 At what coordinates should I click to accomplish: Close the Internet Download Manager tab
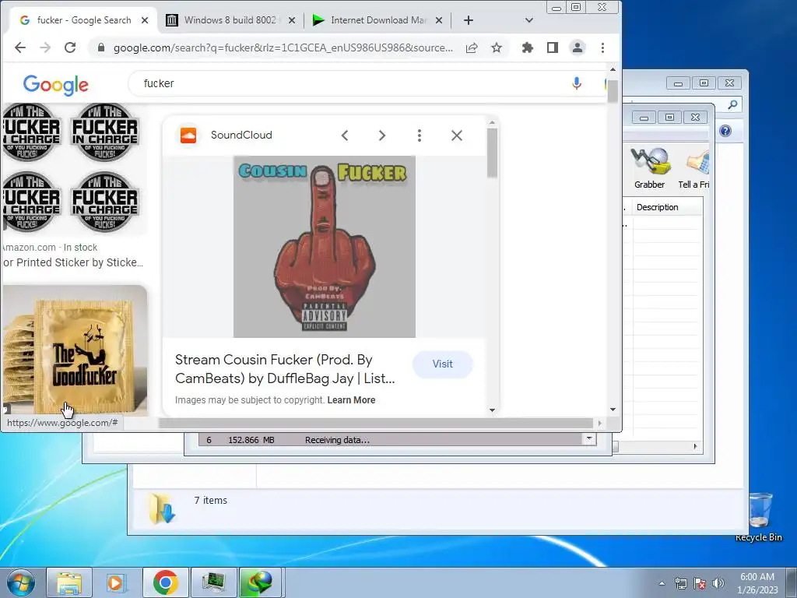point(439,20)
